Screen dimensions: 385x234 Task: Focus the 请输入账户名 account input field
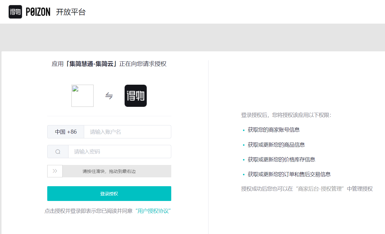[x=128, y=132]
